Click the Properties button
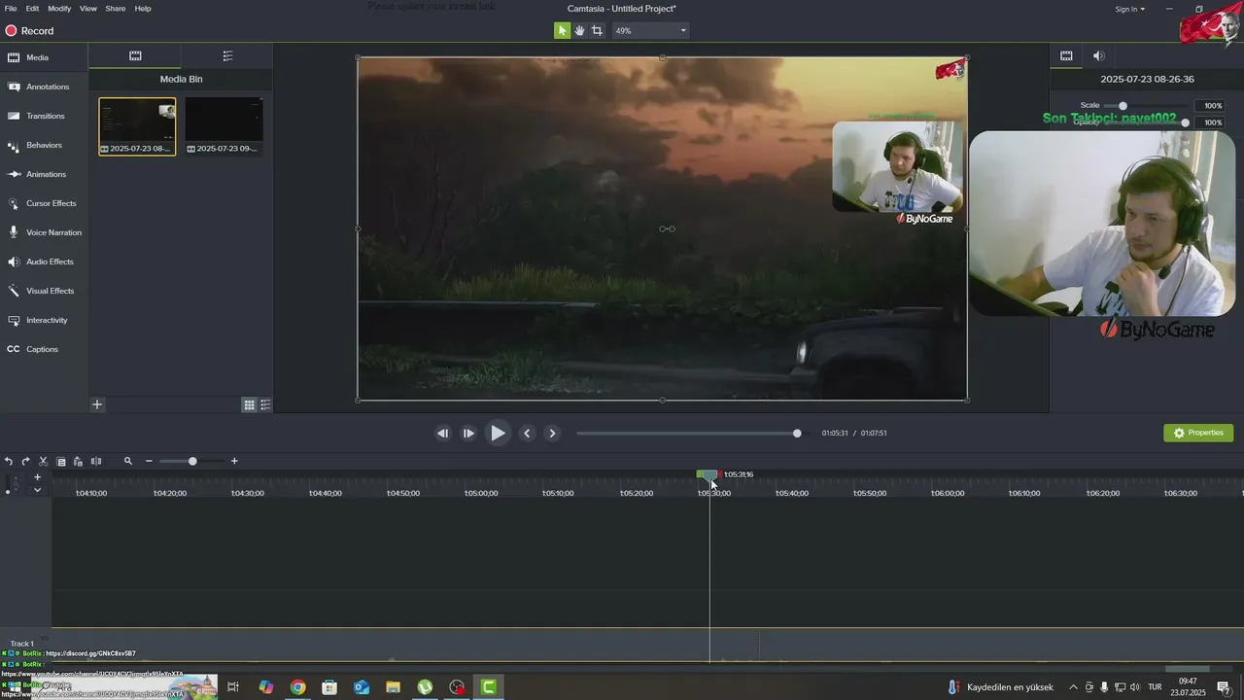This screenshot has width=1244, height=700. (1198, 433)
